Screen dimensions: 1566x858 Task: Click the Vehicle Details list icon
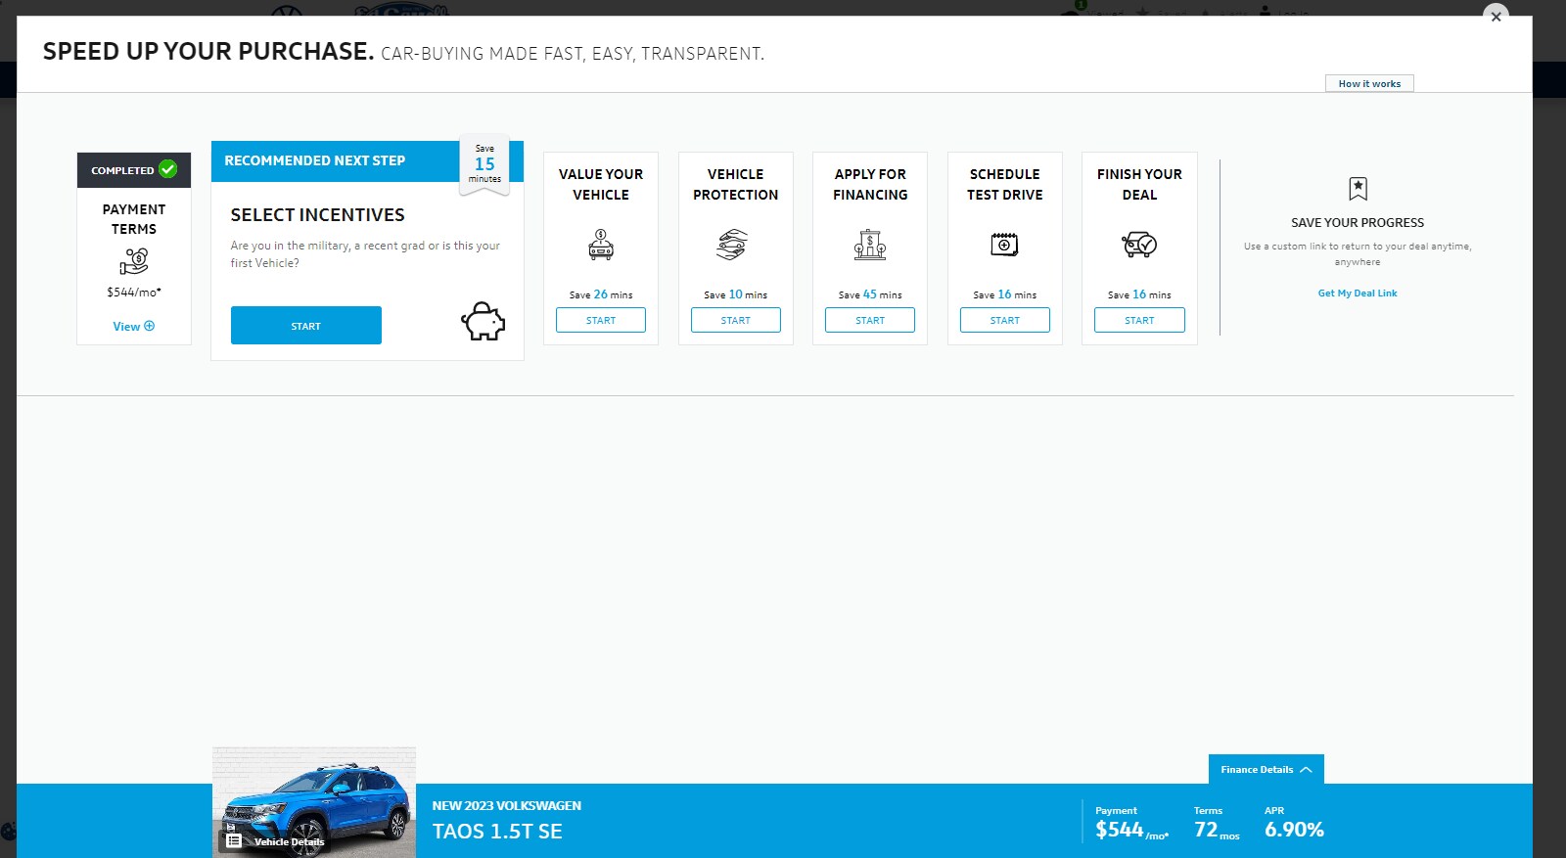[x=234, y=840]
